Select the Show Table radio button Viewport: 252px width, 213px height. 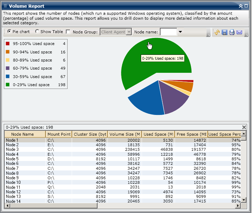click(x=37, y=32)
